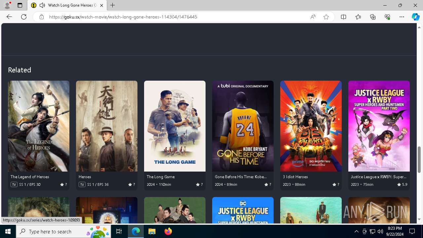Open Justice League x RWBY Part Two poster
This screenshot has width=423, height=238.
(379, 126)
